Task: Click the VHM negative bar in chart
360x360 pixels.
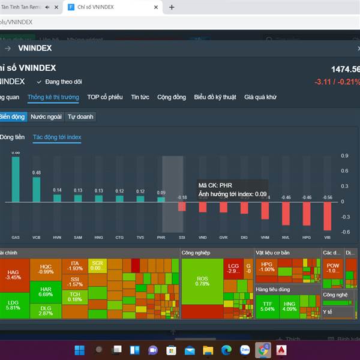Action: tap(265, 211)
